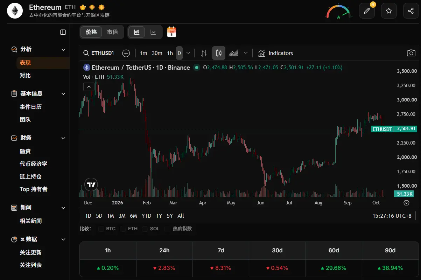The height and width of the screenshot is (280, 421).
Task: Click the 90d performance value 38.94%
Action: [390, 268]
